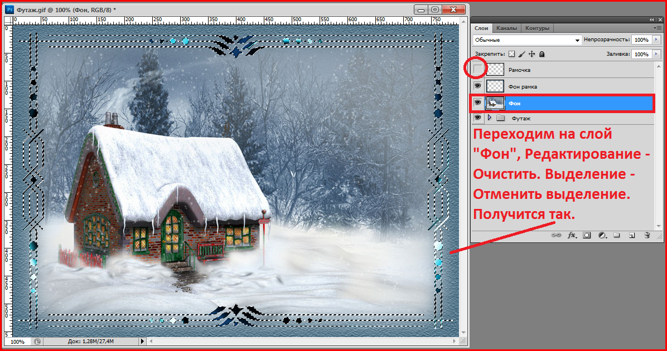Image resolution: width=667 pixels, height=351 pixels.
Task: Click layers list scroll down arrow
Action: click(659, 226)
